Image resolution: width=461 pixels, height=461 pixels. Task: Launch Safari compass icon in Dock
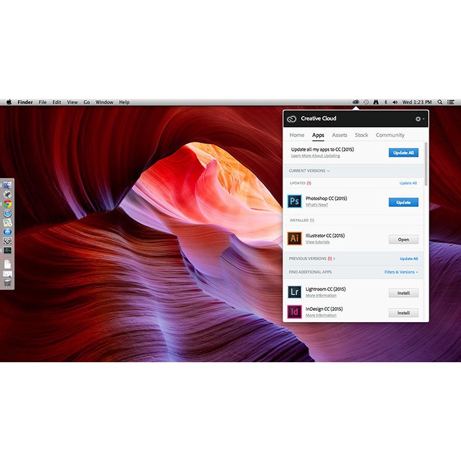[7, 213]
